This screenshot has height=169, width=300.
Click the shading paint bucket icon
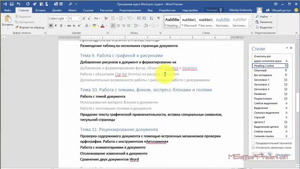146,25
